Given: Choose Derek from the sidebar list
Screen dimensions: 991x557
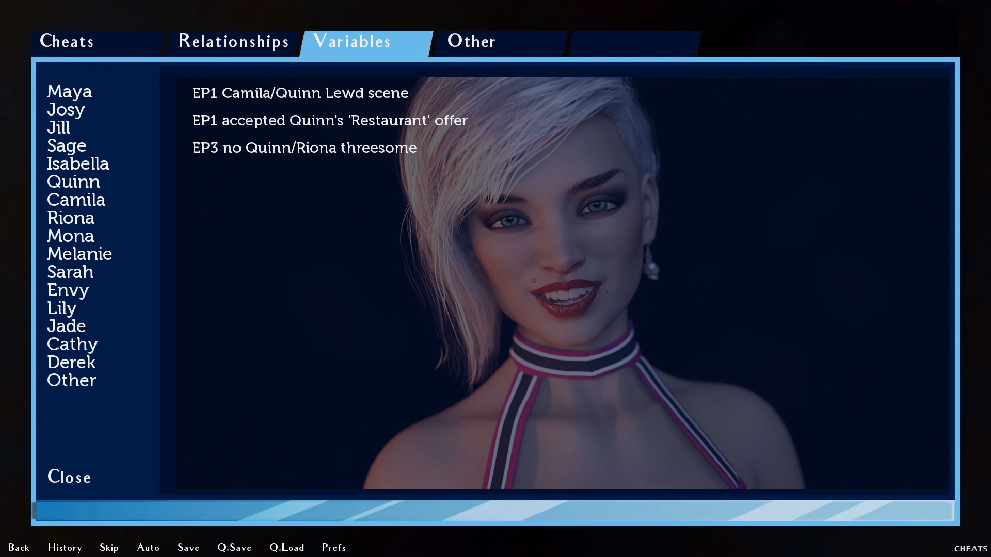Looking at the screenshot, I should [x=71, y=362].
